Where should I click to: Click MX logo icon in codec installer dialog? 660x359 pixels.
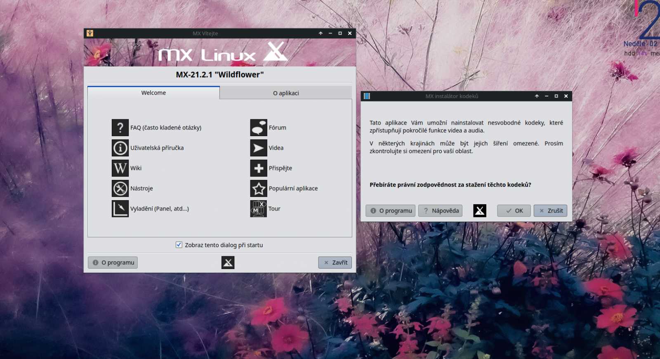[x=479, y=210]
